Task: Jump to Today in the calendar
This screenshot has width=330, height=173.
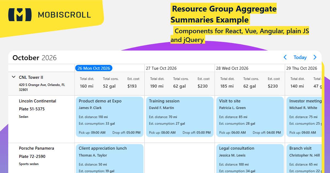Action: pyautogui.click(x=300, y=57)
